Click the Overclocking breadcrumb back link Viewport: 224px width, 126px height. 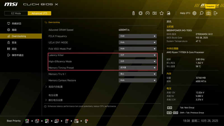(x=54, y=22)
